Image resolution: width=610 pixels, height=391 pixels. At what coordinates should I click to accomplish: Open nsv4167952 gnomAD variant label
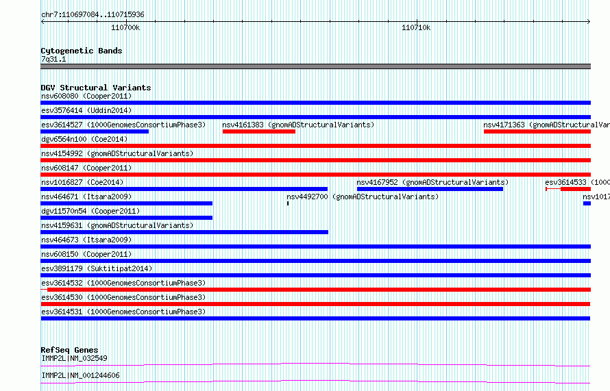tap(432, 182)
